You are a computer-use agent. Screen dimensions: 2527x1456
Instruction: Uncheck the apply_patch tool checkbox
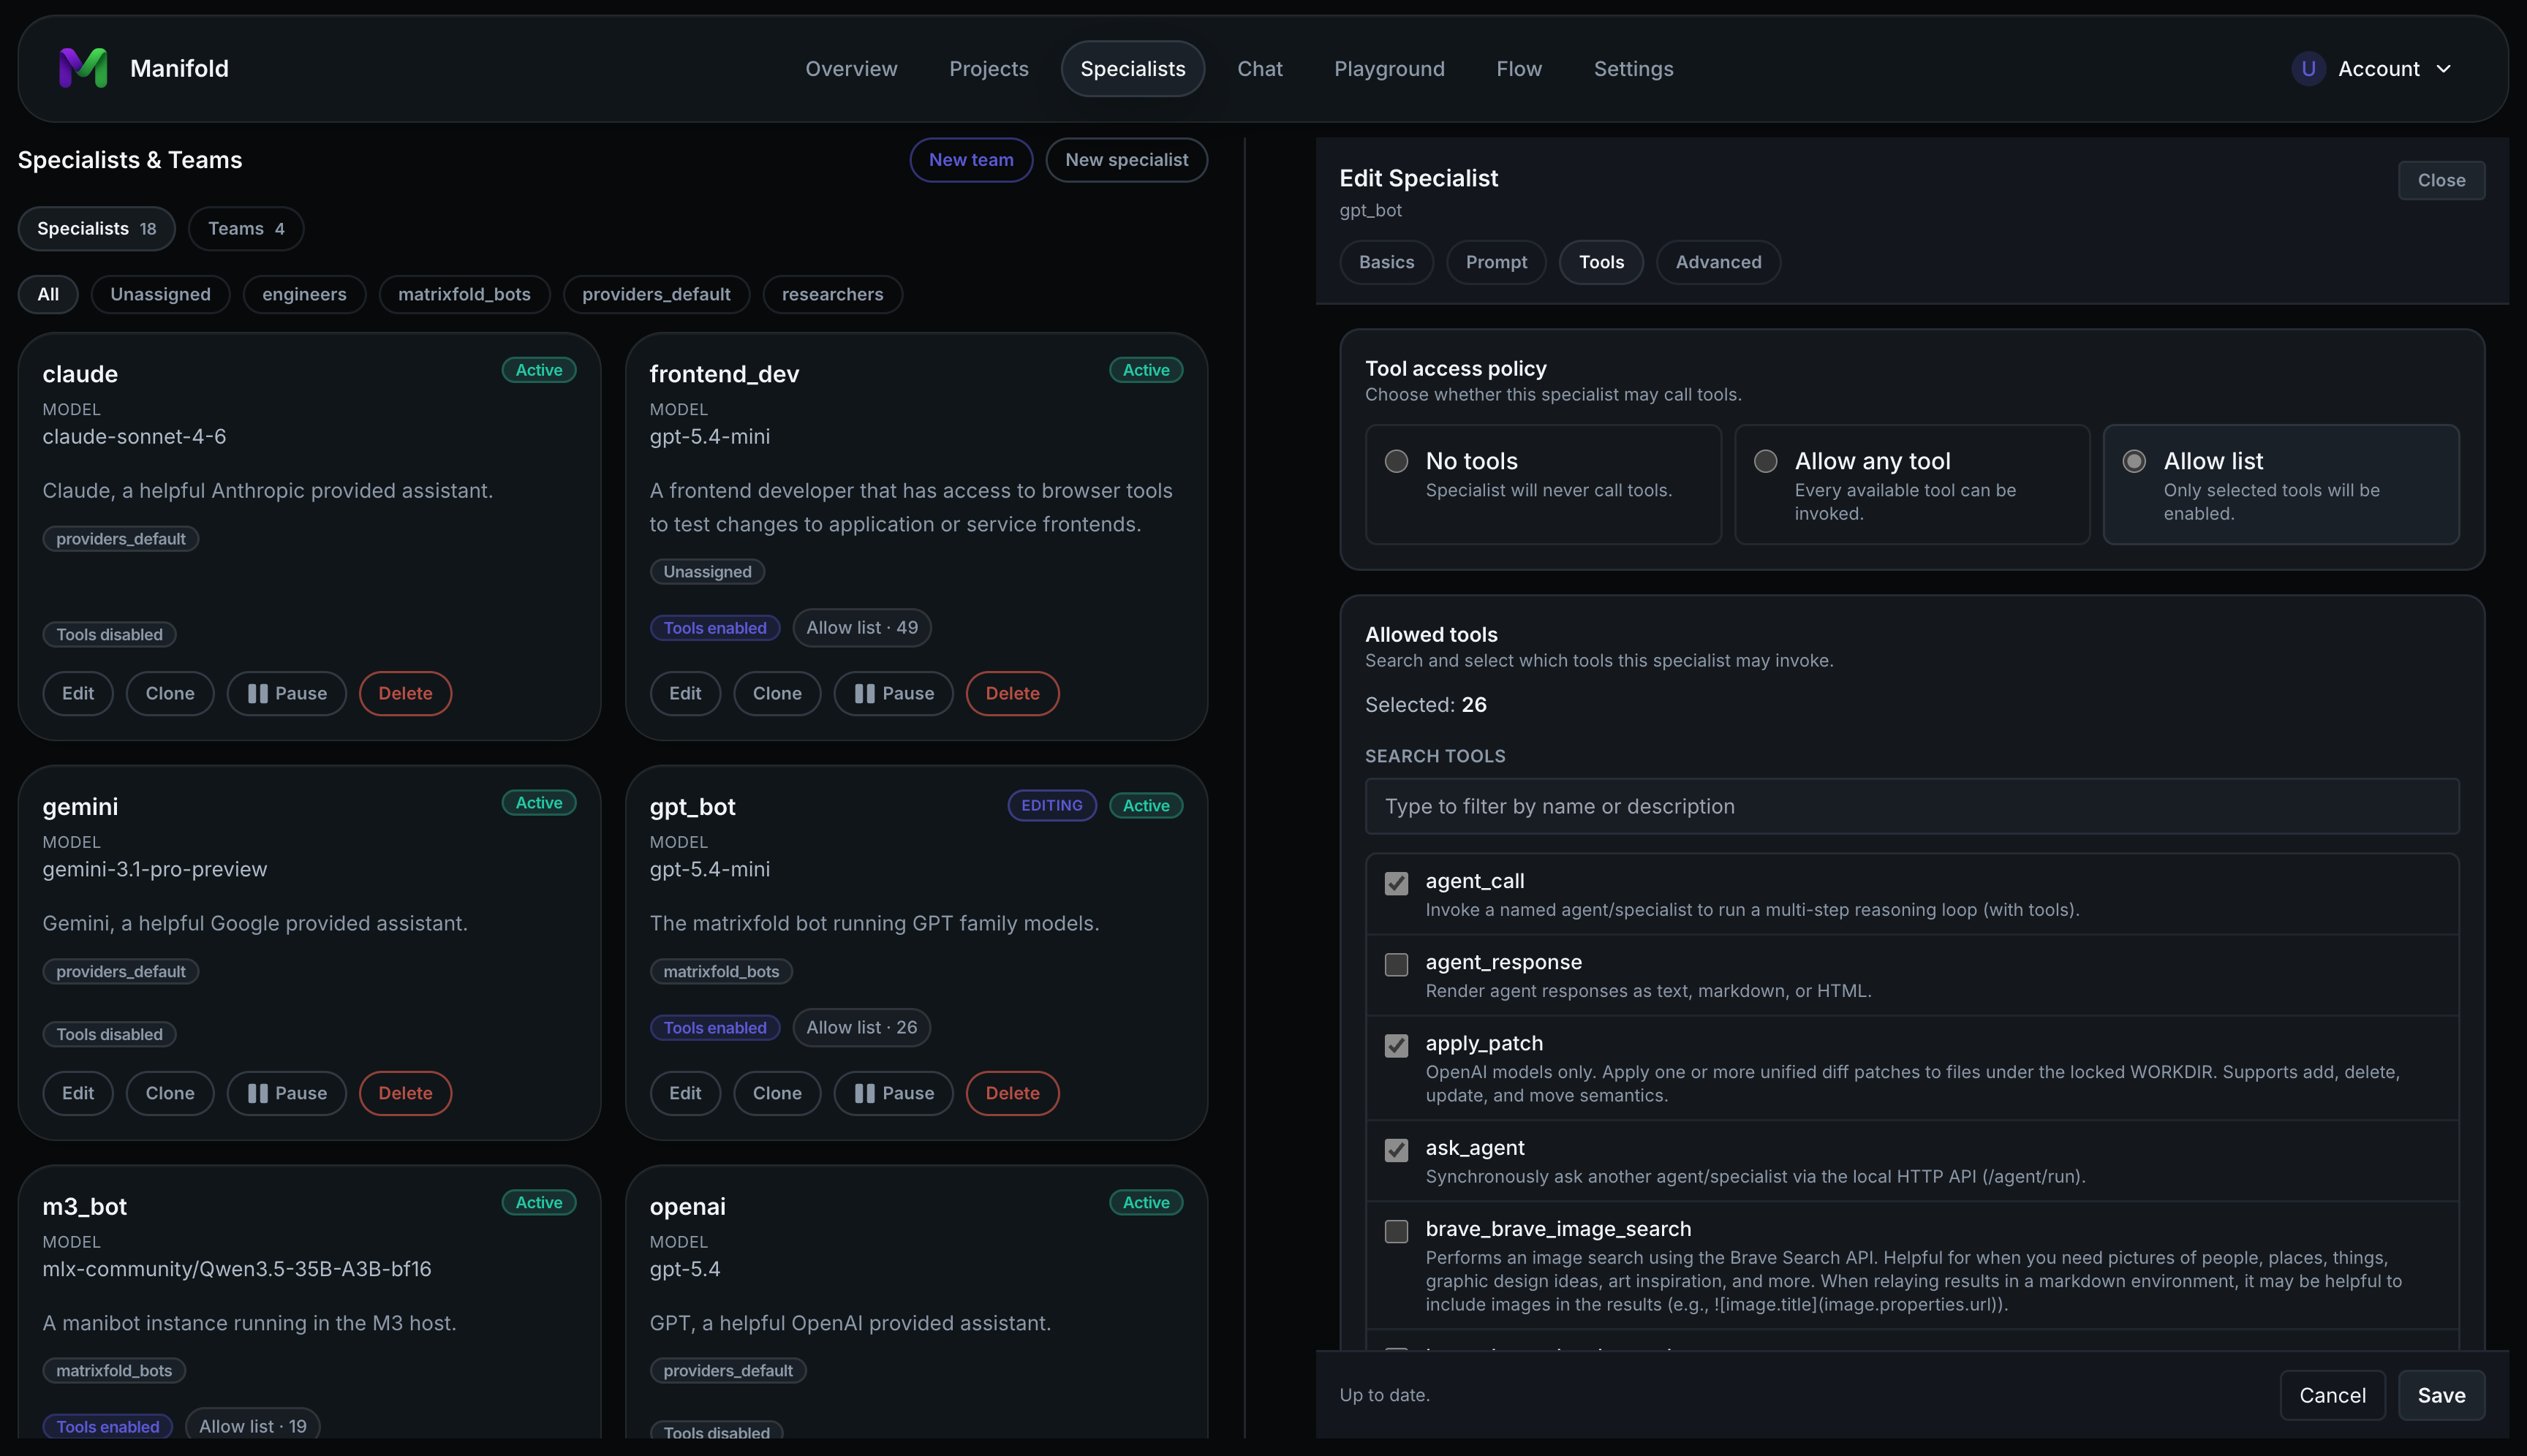[x=1396, y=1045]
